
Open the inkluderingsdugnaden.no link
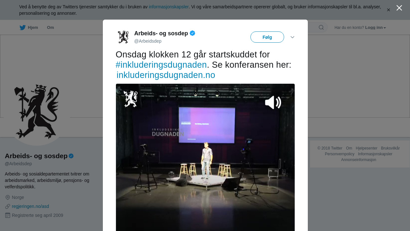pos(166,75)
